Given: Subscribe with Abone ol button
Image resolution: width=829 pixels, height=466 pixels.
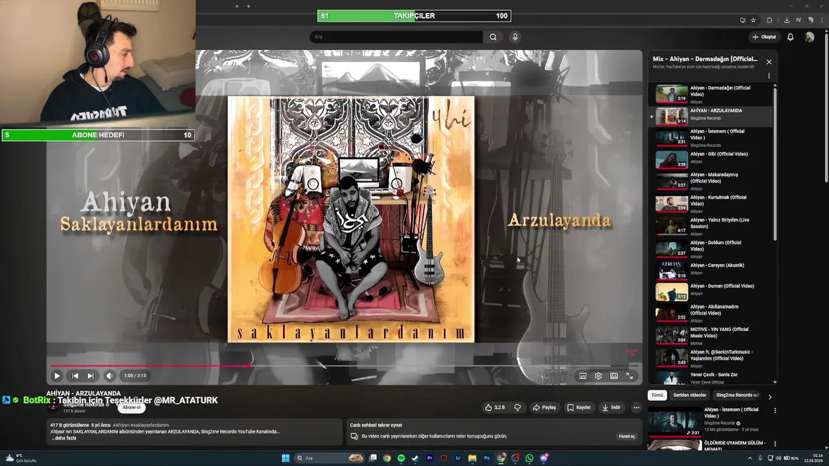Looking at the screenshot, I should coord(131,408).
